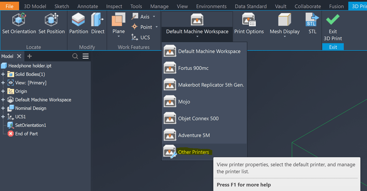Switch to the Vault tab
The height and width of the screenshot is (191, 367).
click(281, 6)
